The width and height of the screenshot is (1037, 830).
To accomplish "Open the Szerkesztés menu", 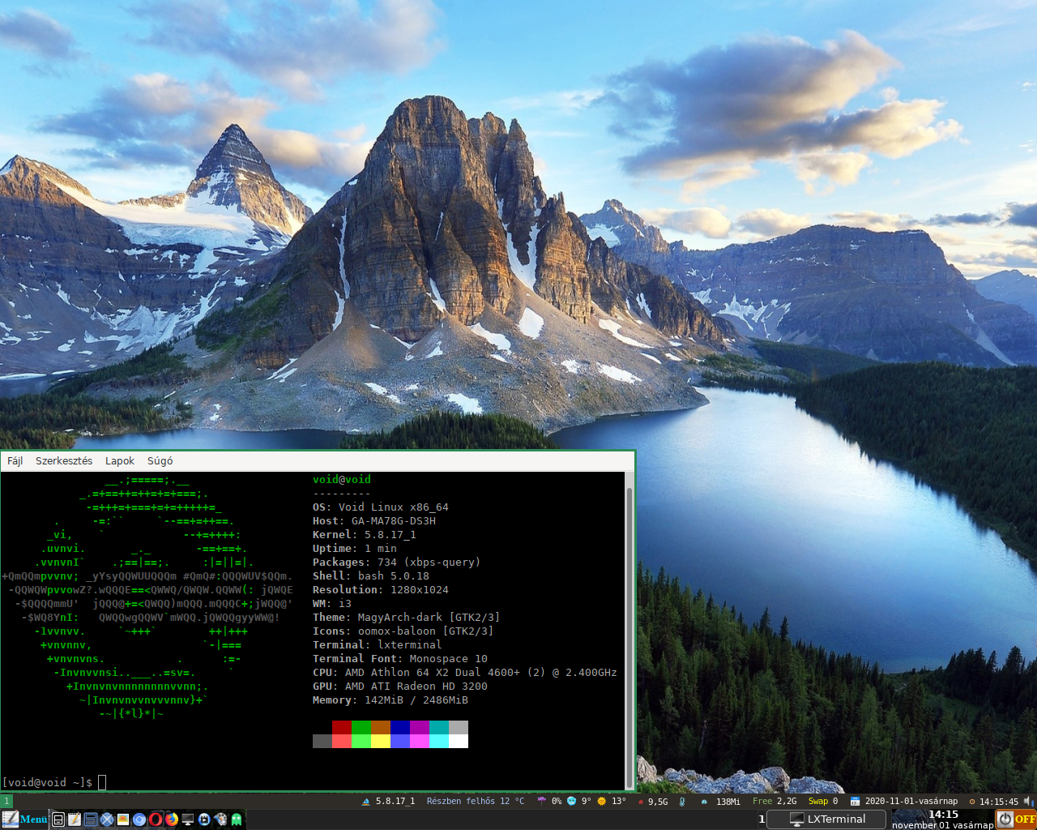I will 64,460.
